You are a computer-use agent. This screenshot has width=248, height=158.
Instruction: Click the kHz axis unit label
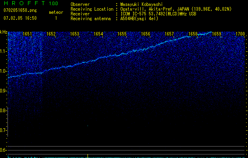coord(4,32)
